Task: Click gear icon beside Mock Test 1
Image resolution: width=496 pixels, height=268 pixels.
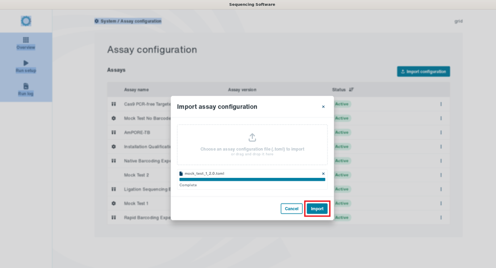Action: [114, 204]
